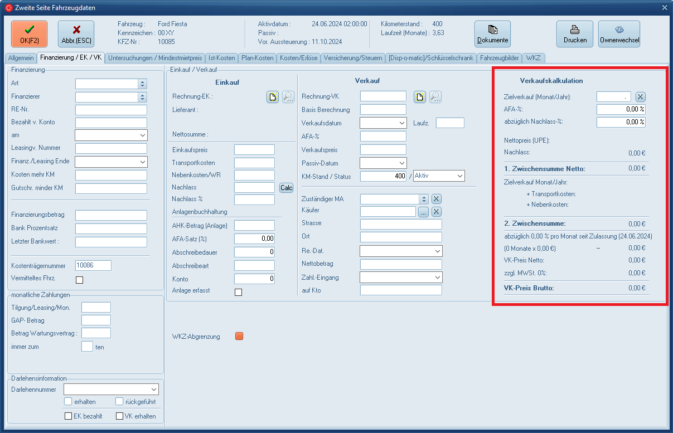Screen dimensions: 673x433
Task: Toggle the Vermitteltes Fhrz. checkbox
Action: click(79, 280)
